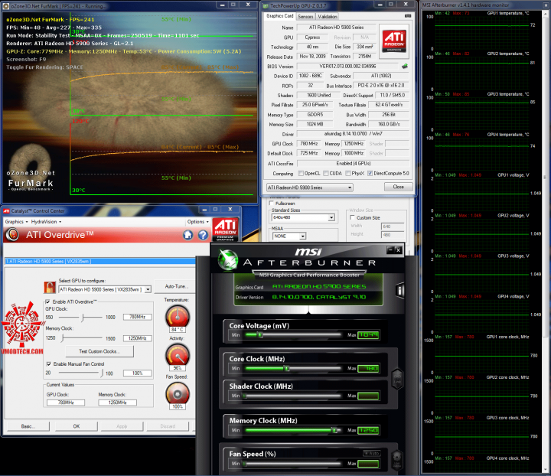Click the GPU-Z BIOS save chip icon

click(405, 66)
